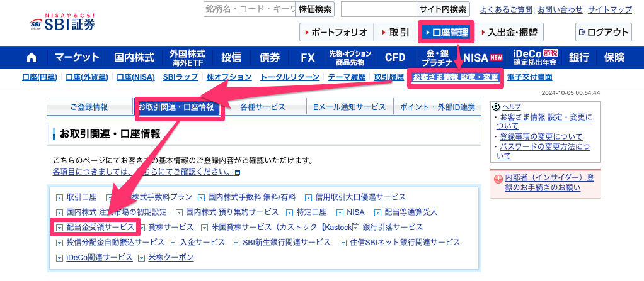
Task: Expand the 配当金受領サービス section arrow
Action: coord(60,228)
